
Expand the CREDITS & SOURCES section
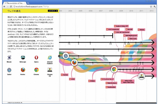(15, 103)
